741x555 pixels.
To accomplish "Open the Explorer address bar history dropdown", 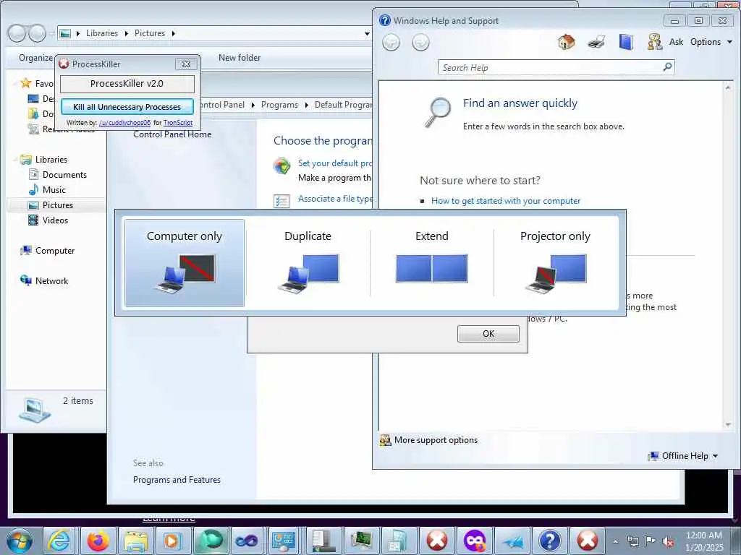I will click(x=367, y=33).
